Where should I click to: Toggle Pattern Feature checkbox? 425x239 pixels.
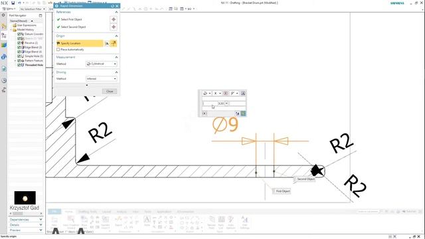pos(19,60)
